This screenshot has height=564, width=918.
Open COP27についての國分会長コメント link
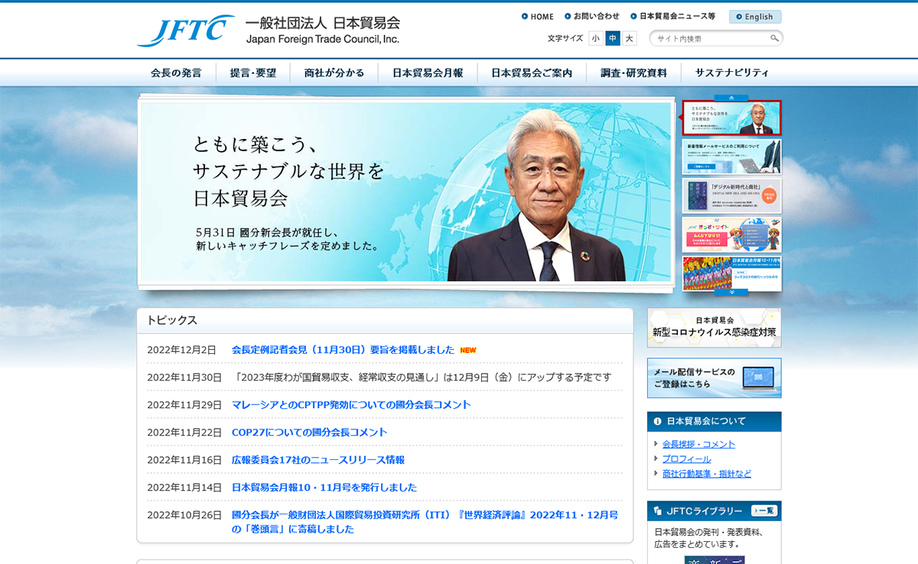coord(310,433)
